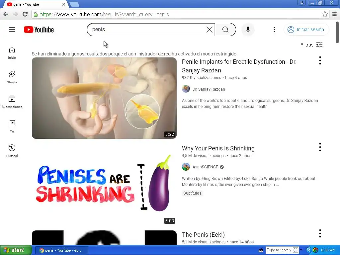Click the magnifier search button
The width and height of the screenshot is (340, 255).
tap(225, 30)
